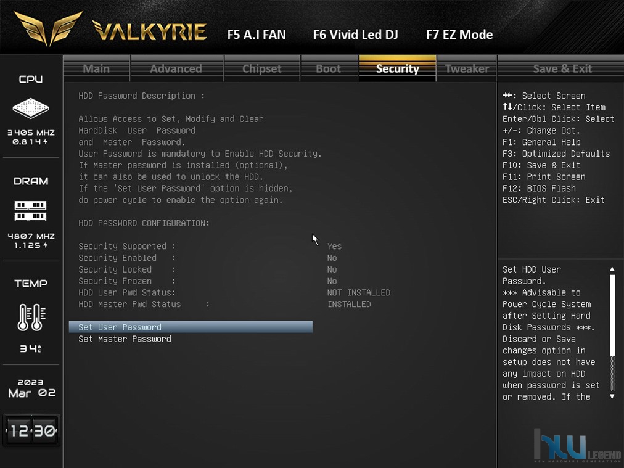
Task: Open F6 Vivid Led DJ
Action: tap(355, 35)
